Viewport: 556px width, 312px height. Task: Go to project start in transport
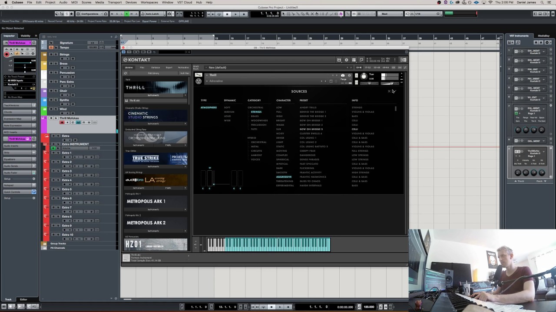[208, 14]
